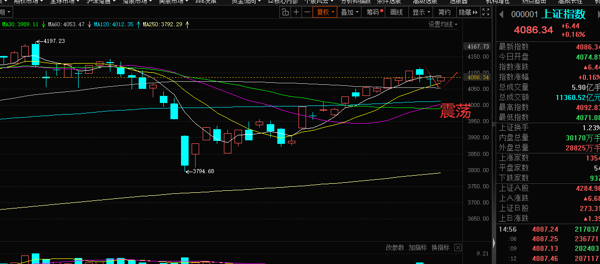Screen dimensions: 600x264
Task: Activate the 画线 drawing tool
Action: pos(396,12)
